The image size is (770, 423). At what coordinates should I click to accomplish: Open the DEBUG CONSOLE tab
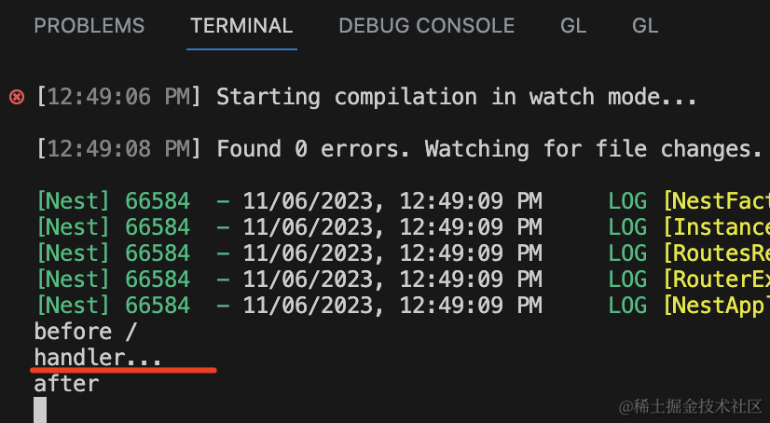point(426,26)
